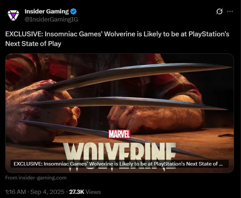Click the word 'Views' beside the count
Viewport: 241px width, 198px height.
tap(93, 192)
